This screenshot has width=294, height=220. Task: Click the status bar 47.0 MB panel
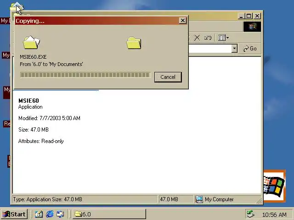(176, 199)
